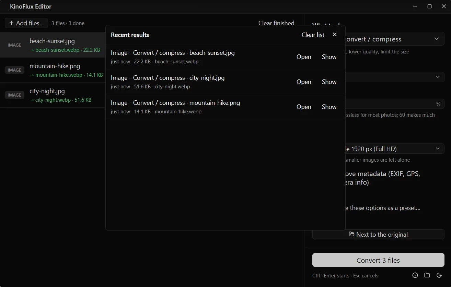Toggle dark mode with the moon icon

tap(439, 275)
